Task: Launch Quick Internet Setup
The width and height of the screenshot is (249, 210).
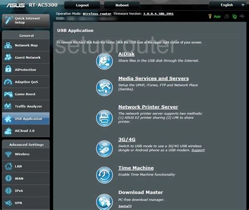Action: [26, 21]
